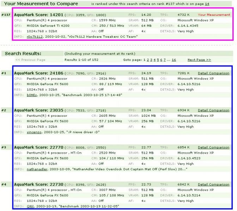
Task: Click driver version 6.14.10.5214
Action: click(x=189, y=196)
